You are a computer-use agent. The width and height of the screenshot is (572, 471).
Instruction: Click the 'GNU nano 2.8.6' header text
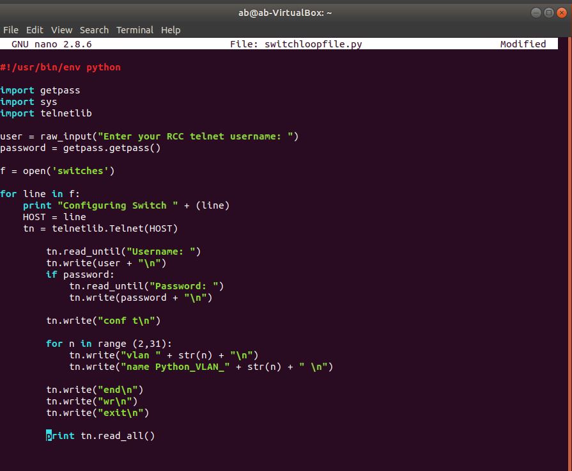pos(51,44)
